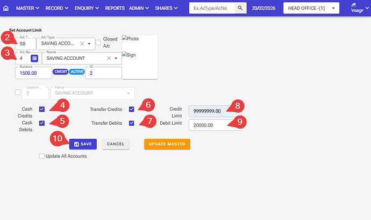
Task: Click the account Sign image
Action: coord(129,55)
